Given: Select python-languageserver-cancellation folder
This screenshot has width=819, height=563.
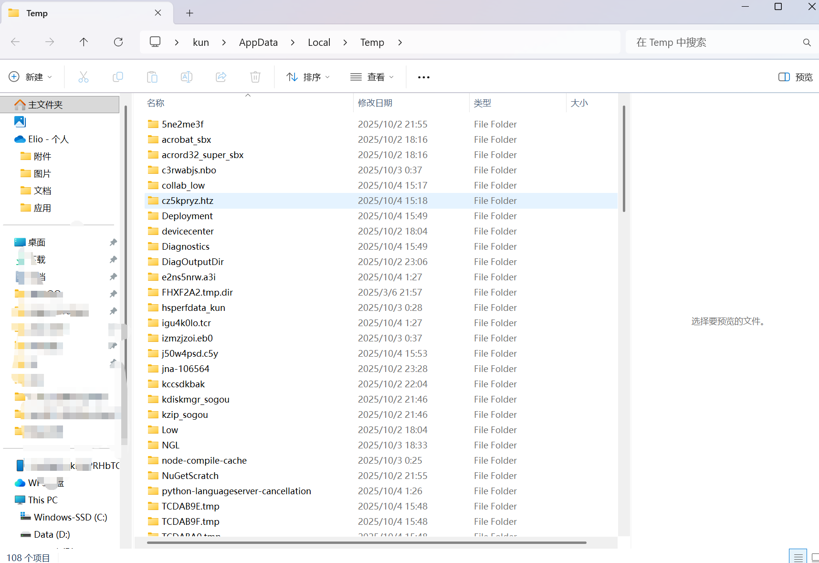Looking at the screenshot, I should tap(381, 491).
